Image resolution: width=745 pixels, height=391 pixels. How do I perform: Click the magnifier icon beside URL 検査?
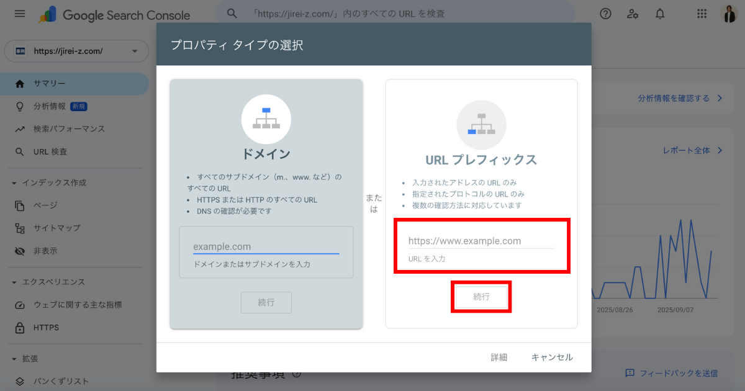coord(20,151)
